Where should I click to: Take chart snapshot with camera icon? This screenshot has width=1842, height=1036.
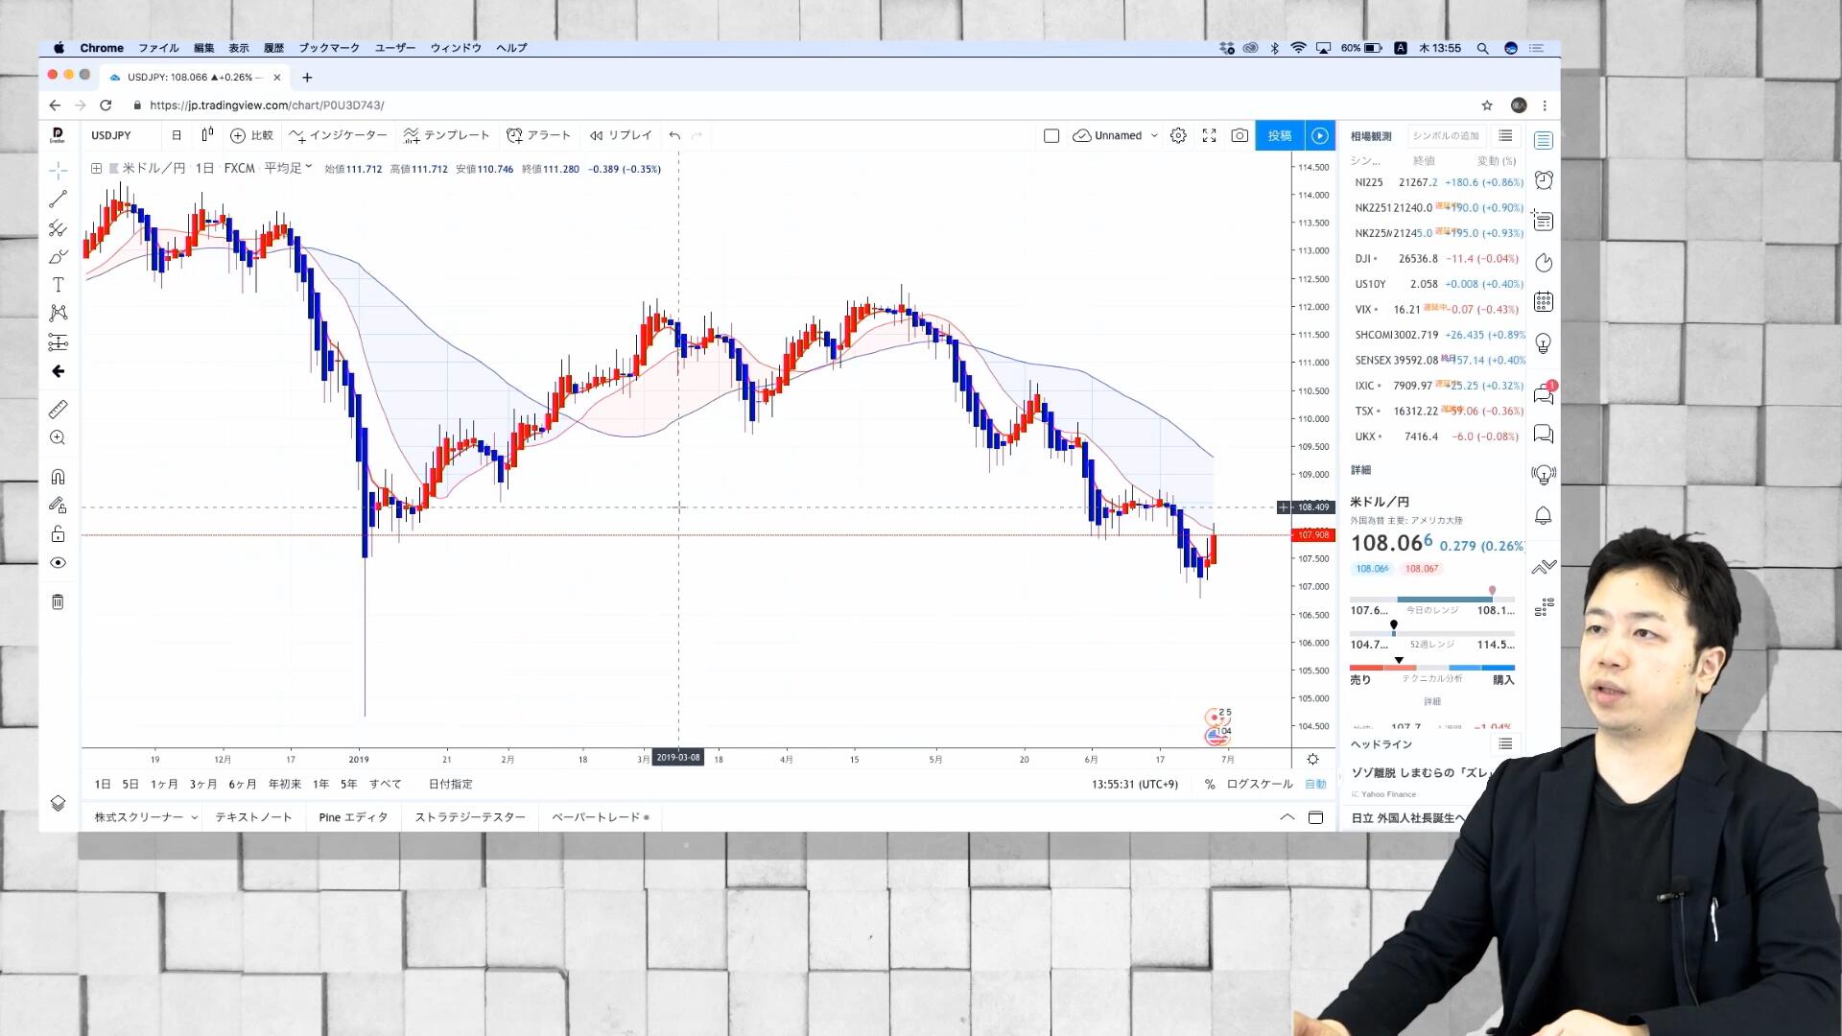pyautogui.click(x=1240, y=135)
